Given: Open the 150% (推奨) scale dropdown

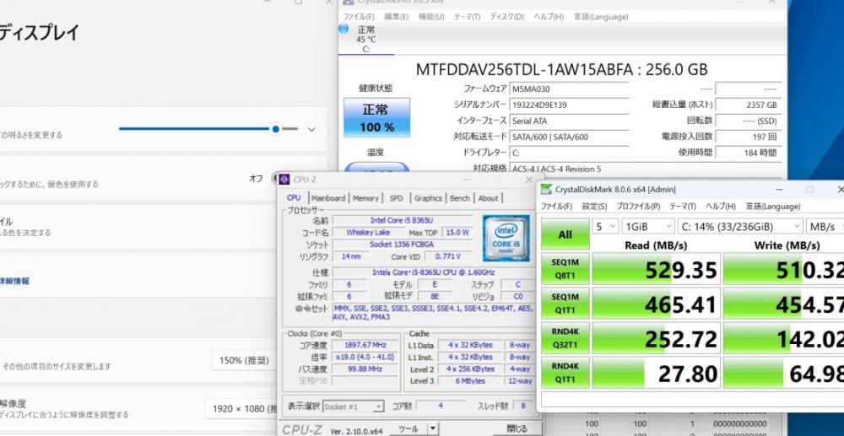Looking at the screenshot, I should (x=244, y=360).
